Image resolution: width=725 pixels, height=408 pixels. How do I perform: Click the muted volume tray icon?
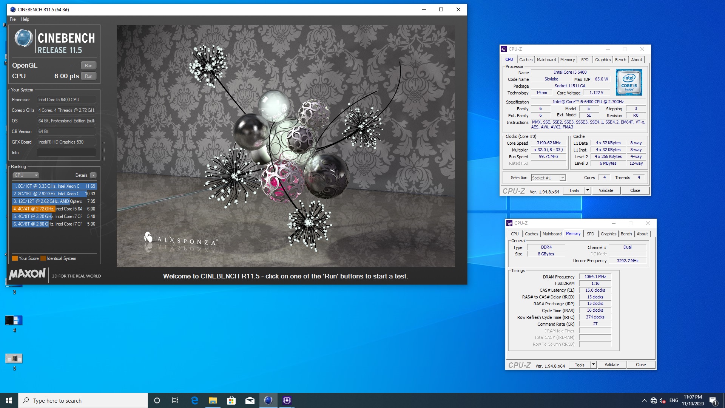tap(663, 400)
